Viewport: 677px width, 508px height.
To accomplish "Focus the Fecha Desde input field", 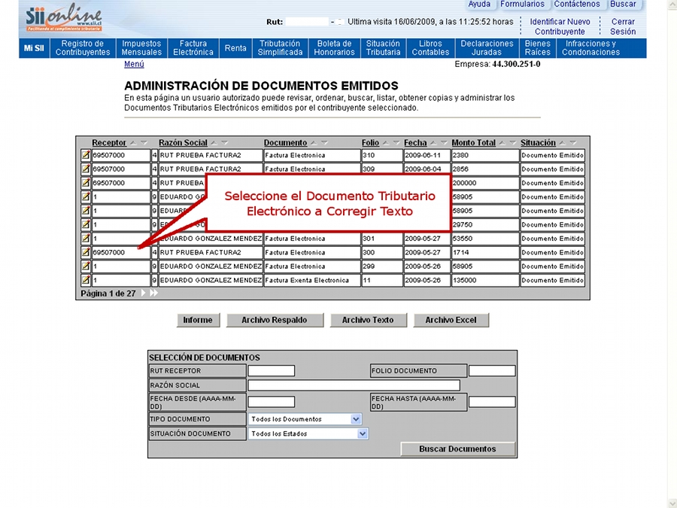I will (272, 402).
